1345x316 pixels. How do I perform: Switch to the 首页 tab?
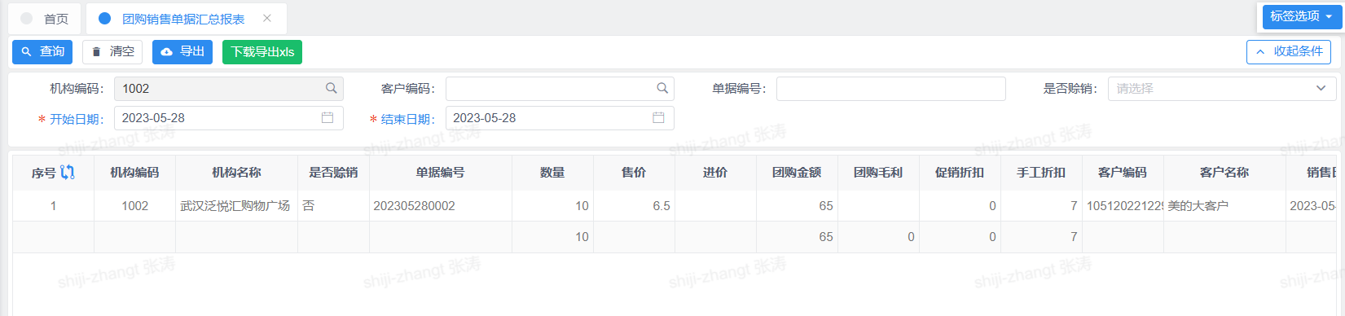(46, 19)
